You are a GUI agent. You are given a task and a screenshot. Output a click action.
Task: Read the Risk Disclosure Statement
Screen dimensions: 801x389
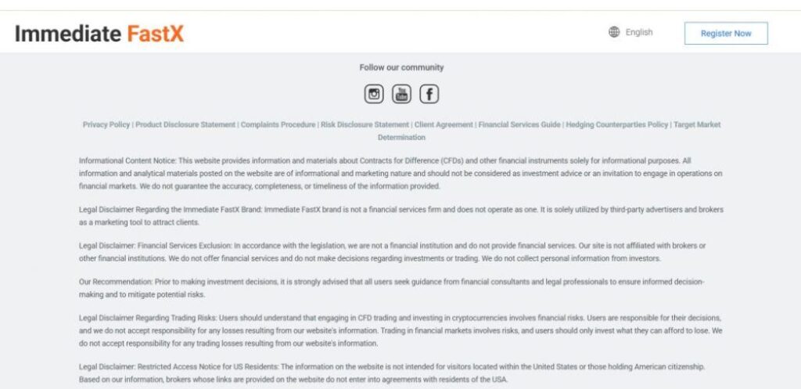click(x=365, y=124)
